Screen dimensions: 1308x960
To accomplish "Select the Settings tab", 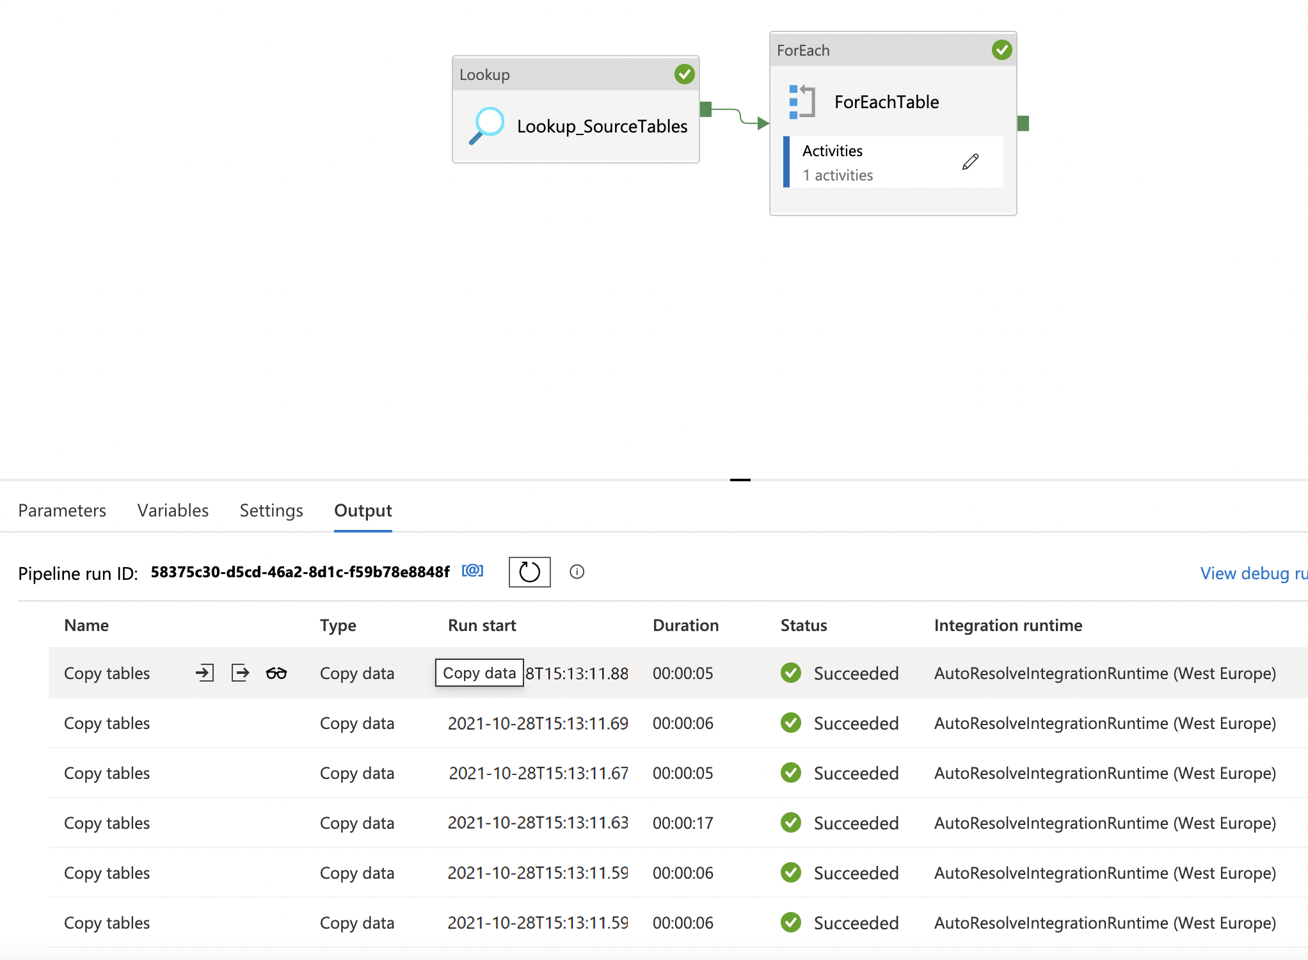I will pyautogui.click(x=271, y=510).
